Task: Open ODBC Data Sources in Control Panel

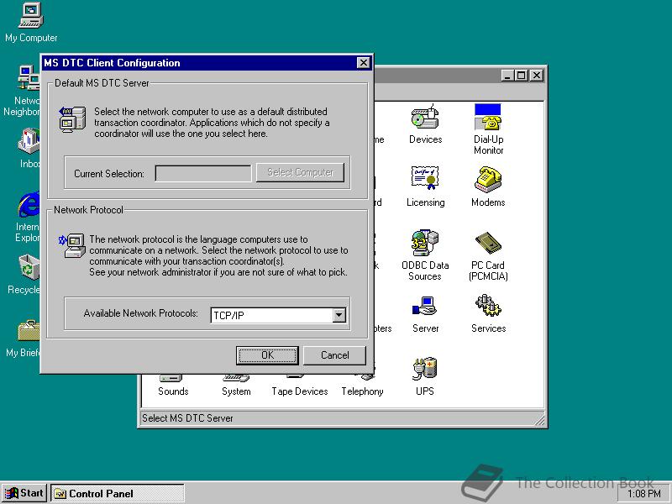Action: click(x=425, y=255)
